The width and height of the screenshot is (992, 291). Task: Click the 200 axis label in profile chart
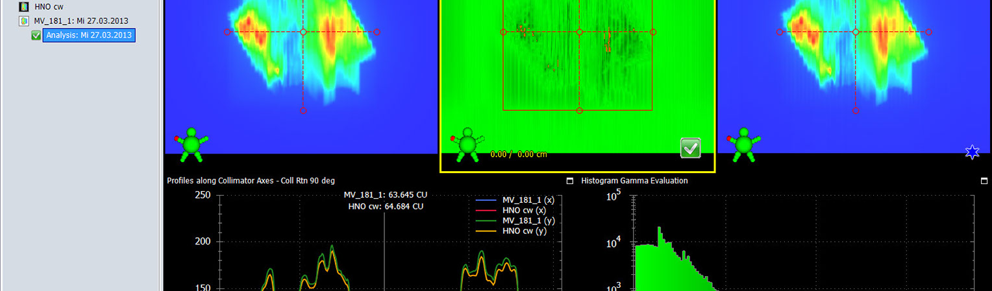[x=204, y=242]
